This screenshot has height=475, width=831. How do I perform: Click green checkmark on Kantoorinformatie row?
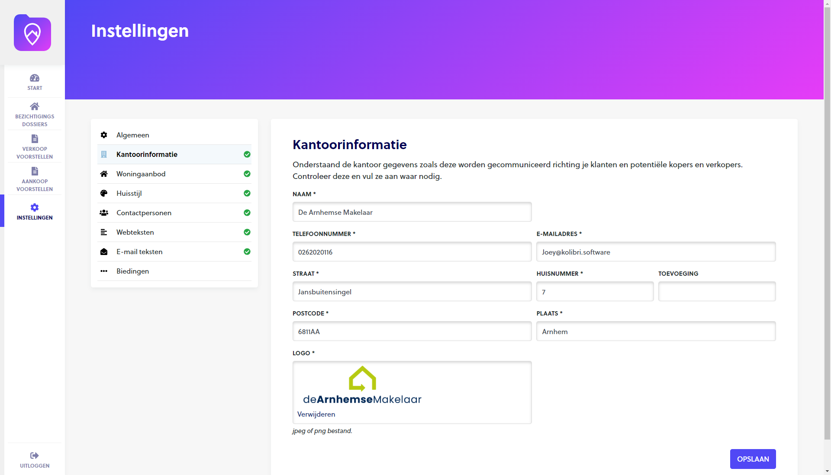click(247, 154)
